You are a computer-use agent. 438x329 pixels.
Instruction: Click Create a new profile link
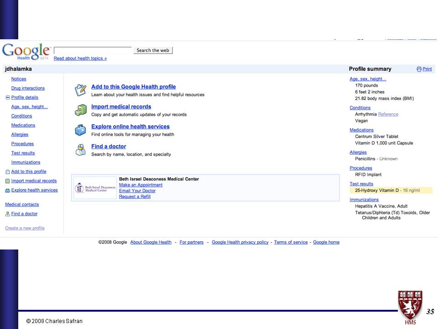(25, 228)
